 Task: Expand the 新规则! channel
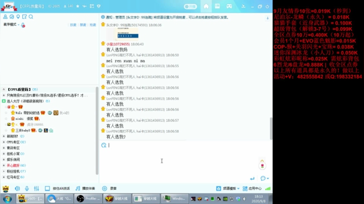tap(4, 136)
